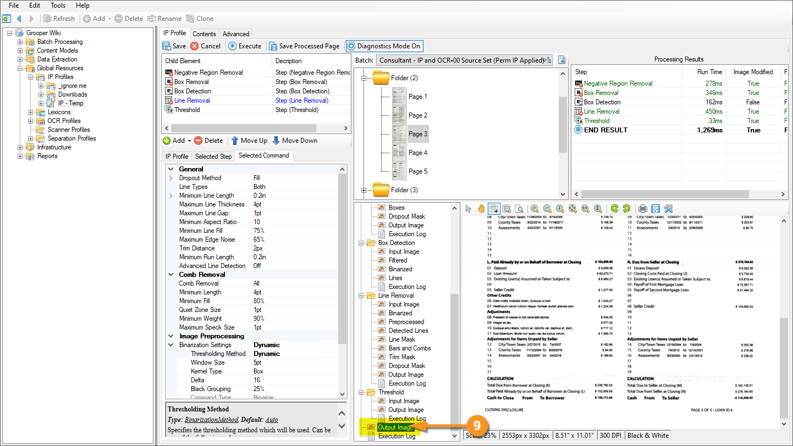
Task: Expand the Batch Processing tree node
Action: point(20,42)
